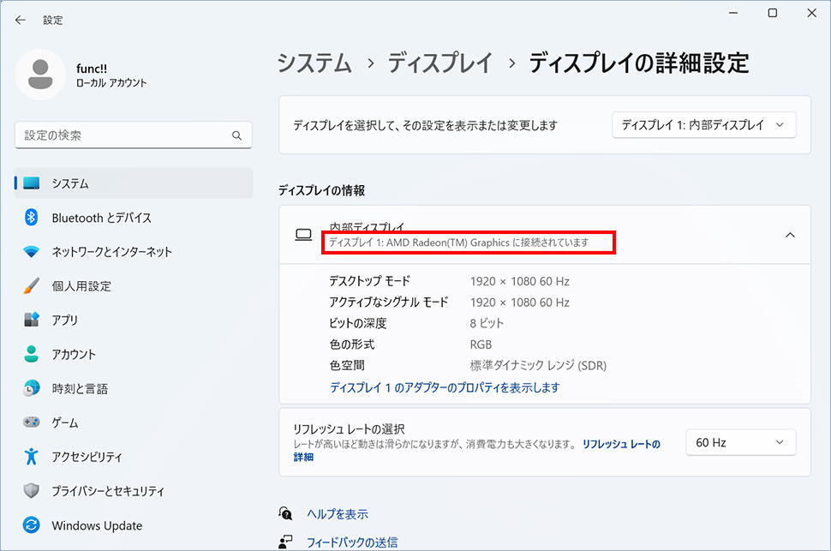Open Bluetooth とデバイス settings in sidebar

pos(86,218)
